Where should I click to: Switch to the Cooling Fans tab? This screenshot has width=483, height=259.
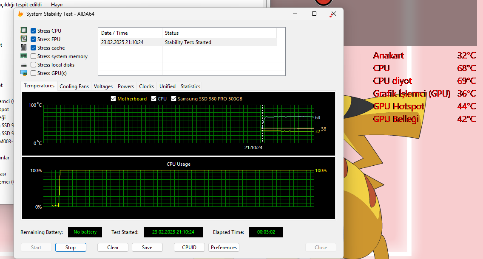click(x=74, y=86)
